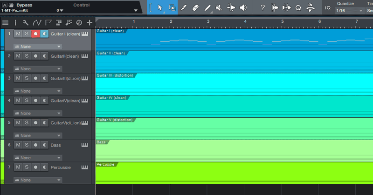The height and width of the screenshot is (195, 373).
Task: Show automation curve icon
Action: [37, 22]
